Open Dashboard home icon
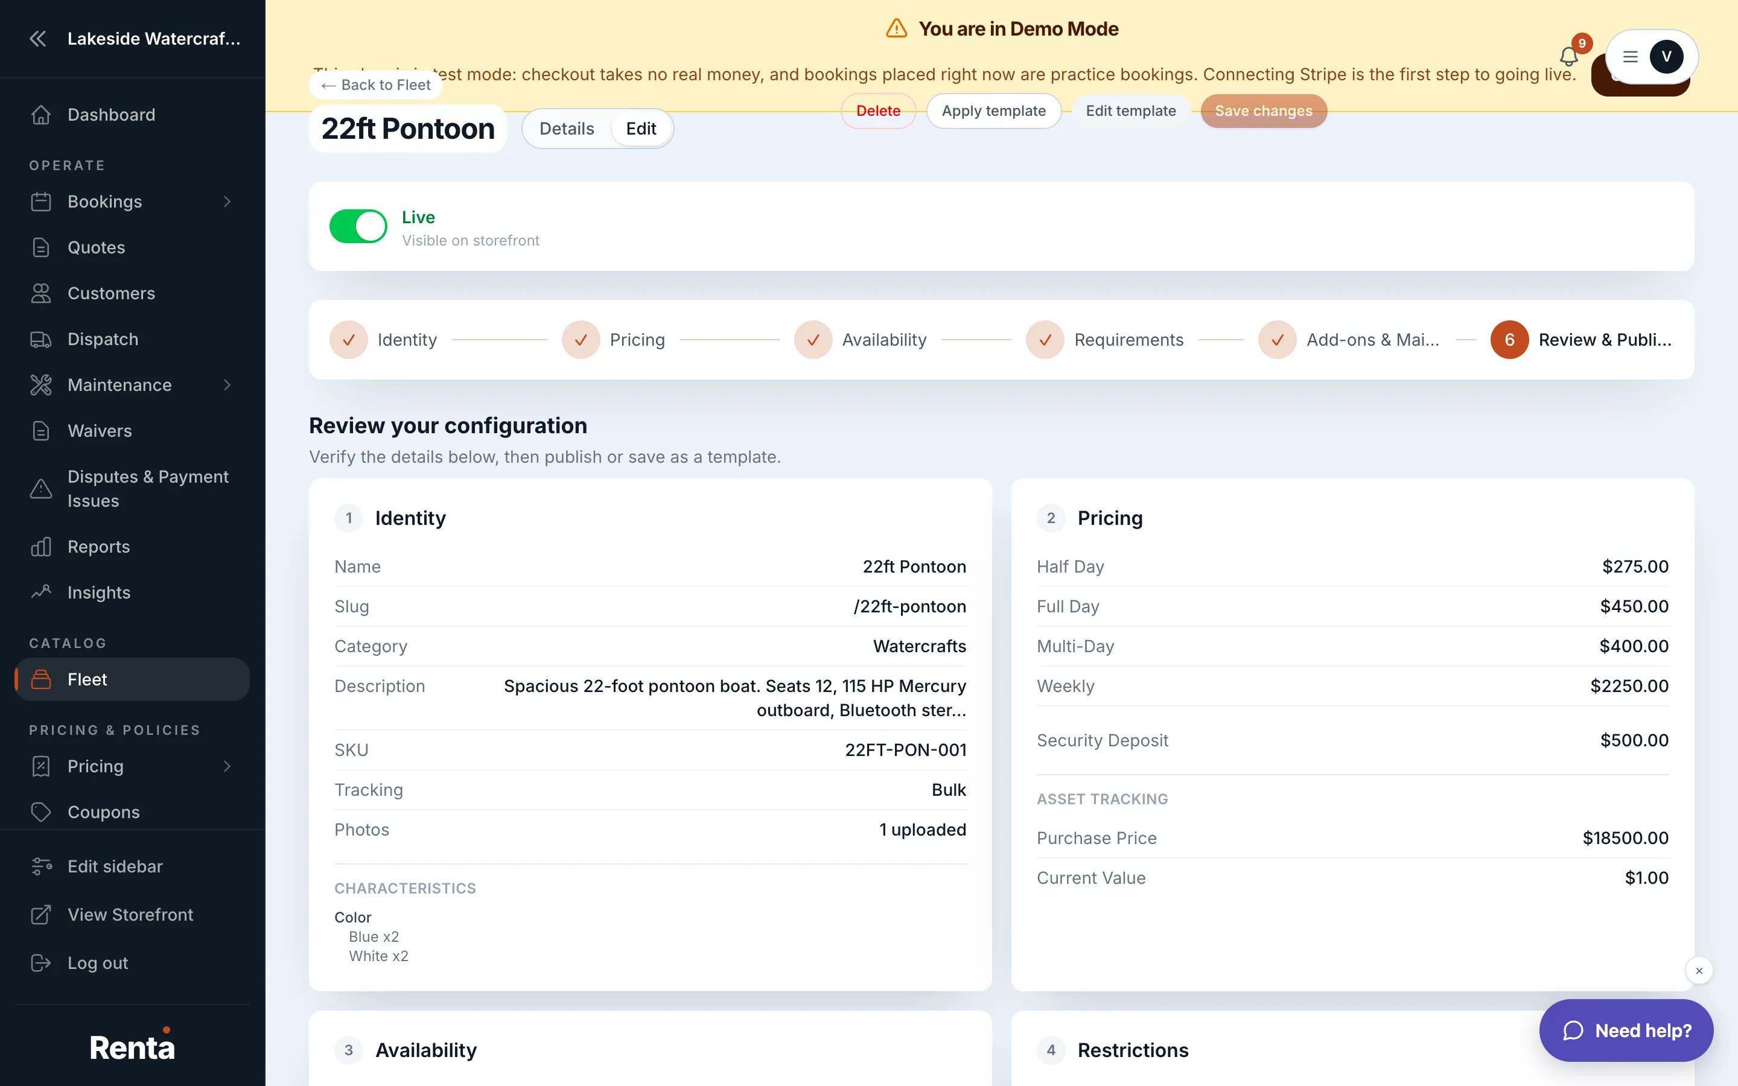The height and width of the screenshot is (1086, 1738). pos(41,115)
